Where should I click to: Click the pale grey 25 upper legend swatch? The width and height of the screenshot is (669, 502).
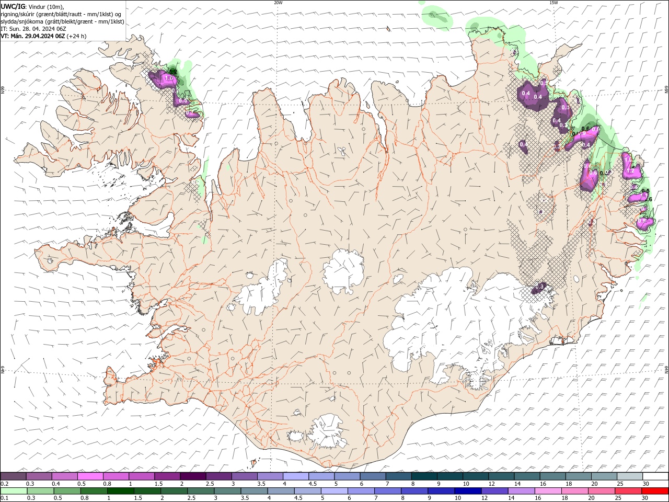(629, 476)
